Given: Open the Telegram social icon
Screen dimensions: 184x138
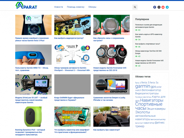Looking at the screenshot, I should coord(167,7).
